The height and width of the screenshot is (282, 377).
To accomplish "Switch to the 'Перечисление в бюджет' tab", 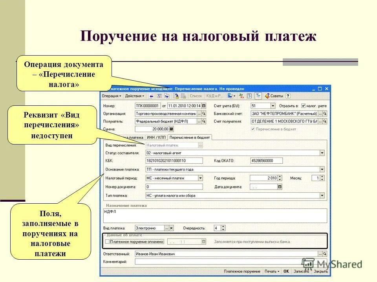I will click(190, 137).
